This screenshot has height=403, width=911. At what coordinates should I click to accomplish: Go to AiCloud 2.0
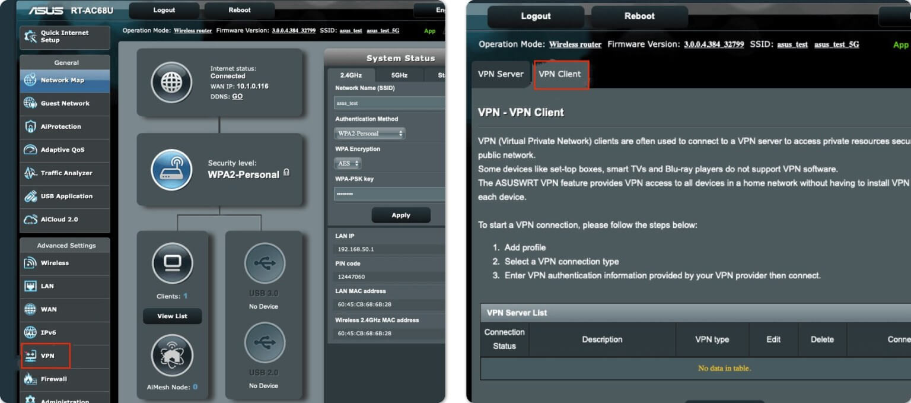pos(65,220)
